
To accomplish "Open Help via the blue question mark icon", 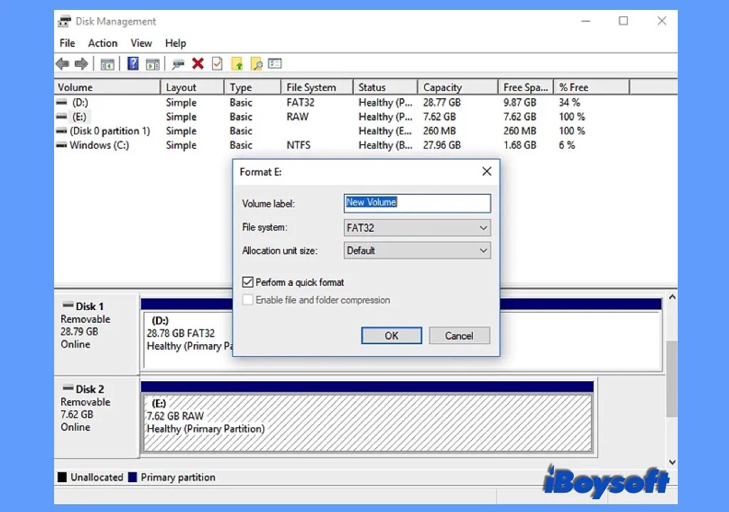I will click(132, 63).
